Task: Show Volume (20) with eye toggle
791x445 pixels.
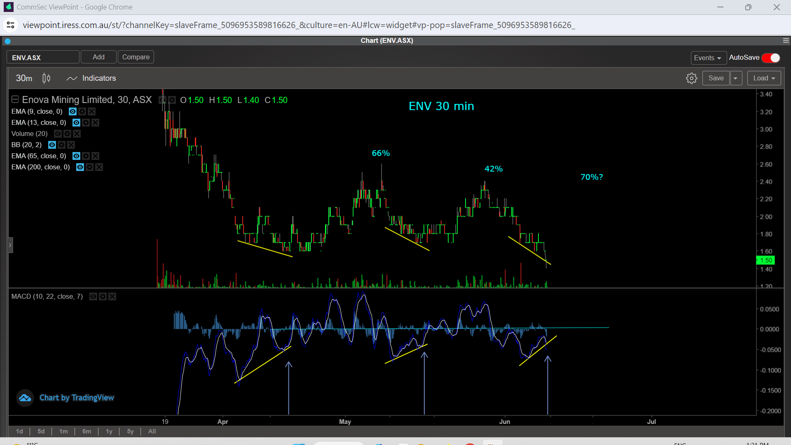Action: click(x=58, y=134)
